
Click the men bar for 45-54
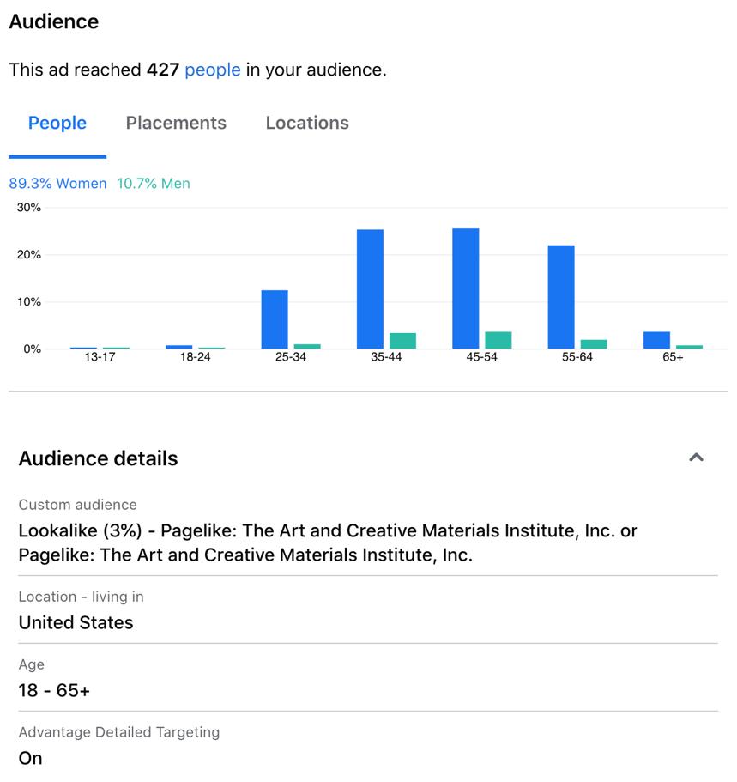[x=498, y=340]
